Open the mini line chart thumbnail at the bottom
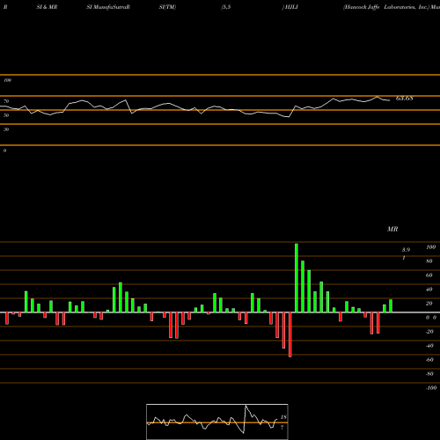This screenshot has height=440, width=440. click(x=217, y=422)
